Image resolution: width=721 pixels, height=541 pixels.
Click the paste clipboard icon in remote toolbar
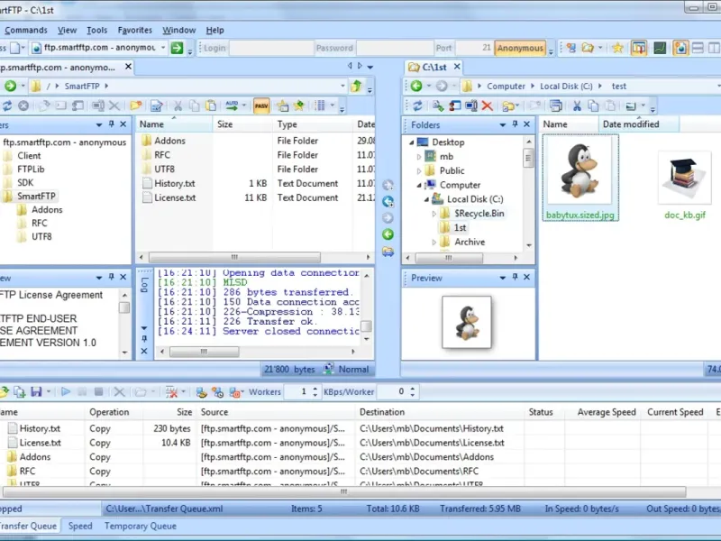pyautogui.click(x=211, y=105)
